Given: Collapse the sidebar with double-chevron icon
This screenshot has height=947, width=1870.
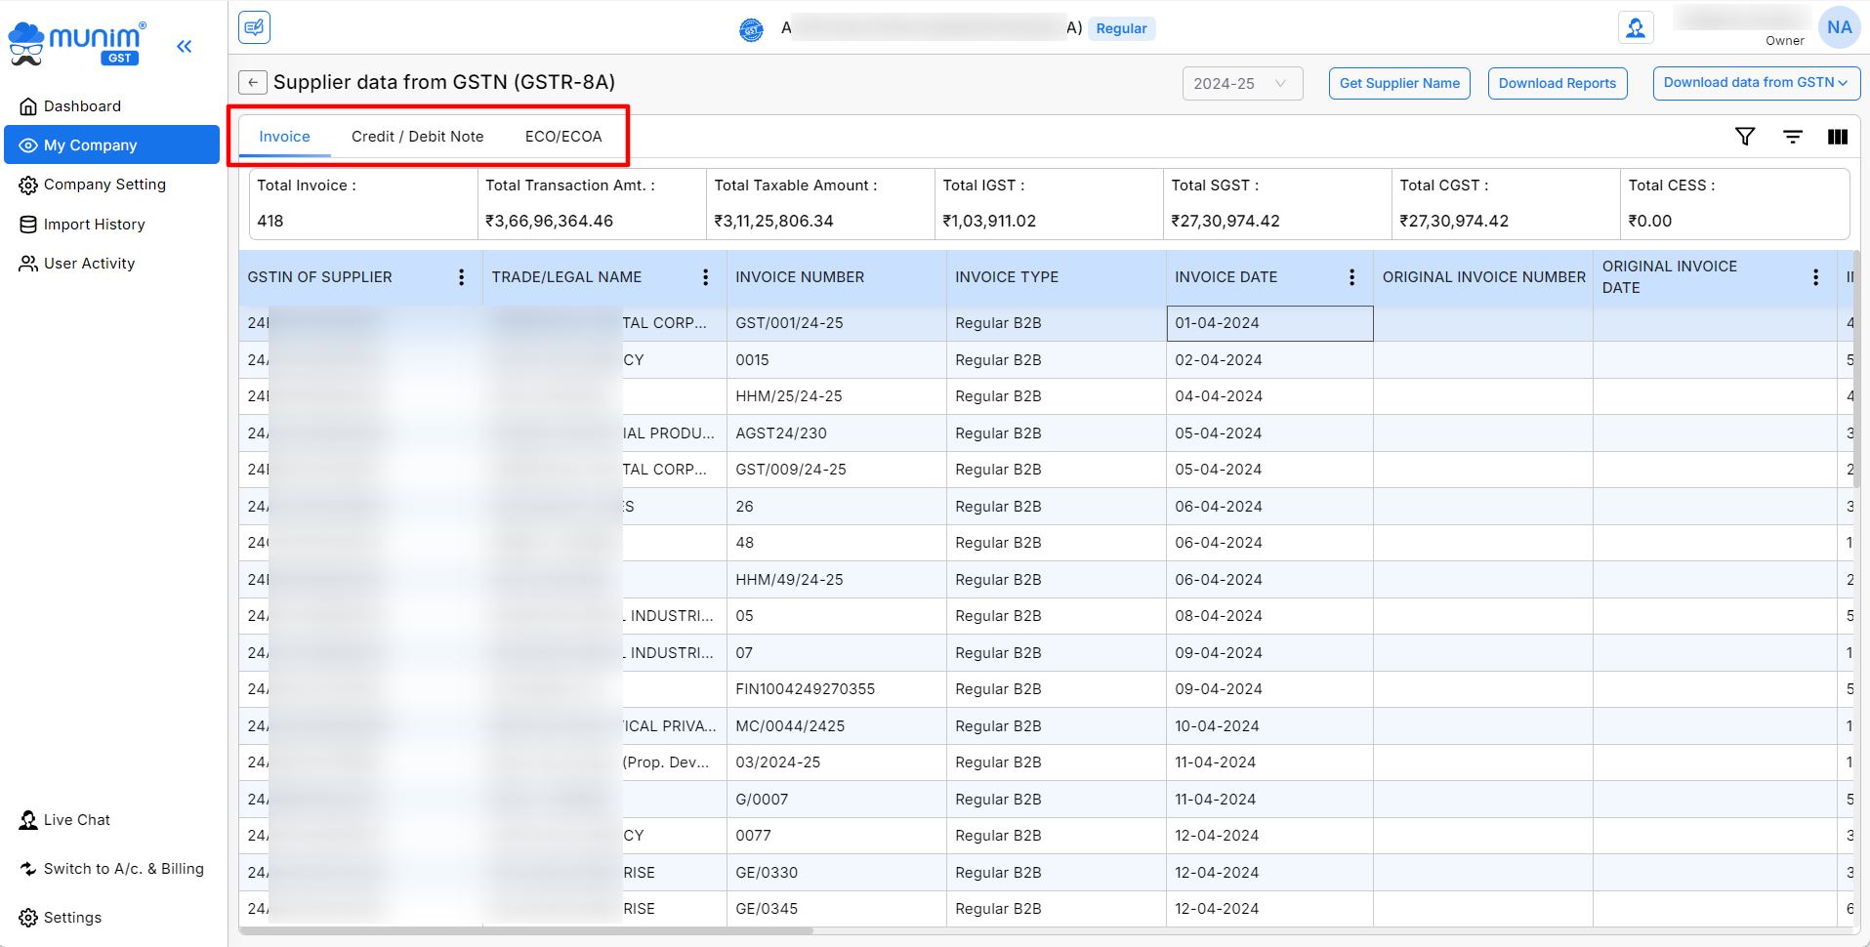Looking at the screenshot, I should coord(184,46).
